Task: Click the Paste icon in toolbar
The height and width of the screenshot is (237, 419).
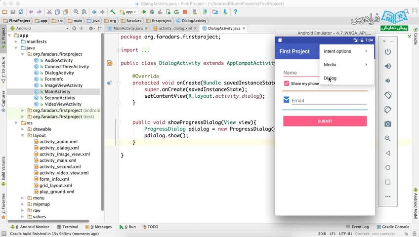Action: [66, 12]
